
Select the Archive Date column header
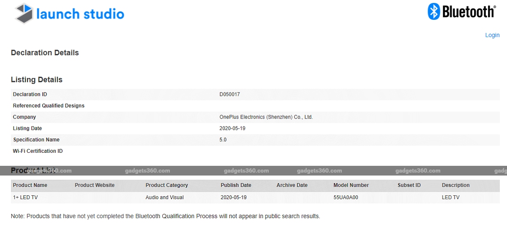pos(292,185)
